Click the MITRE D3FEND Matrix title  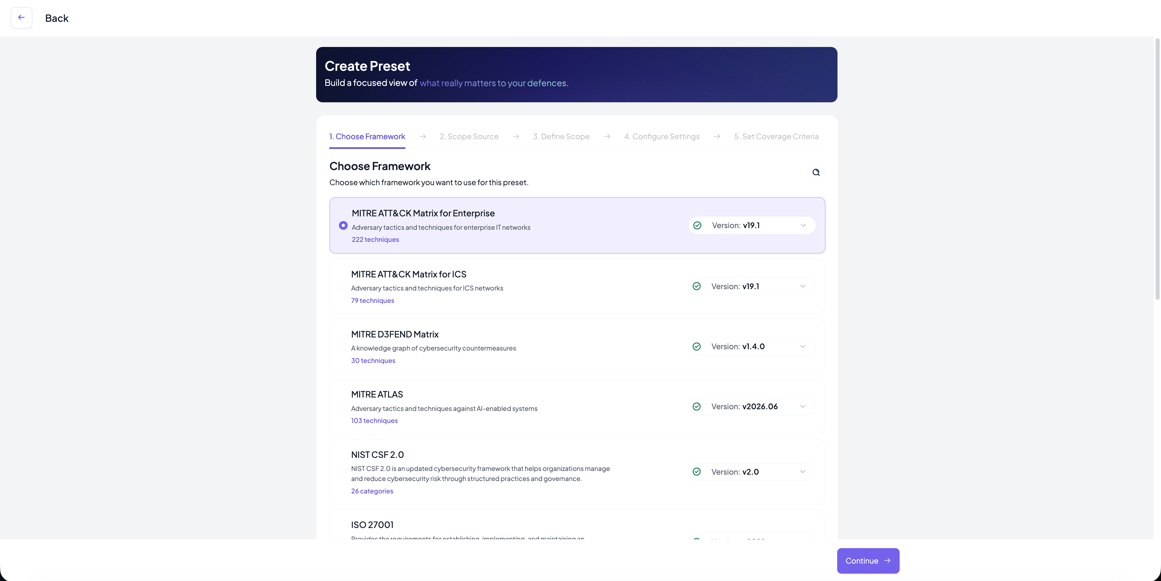(395, 334)
